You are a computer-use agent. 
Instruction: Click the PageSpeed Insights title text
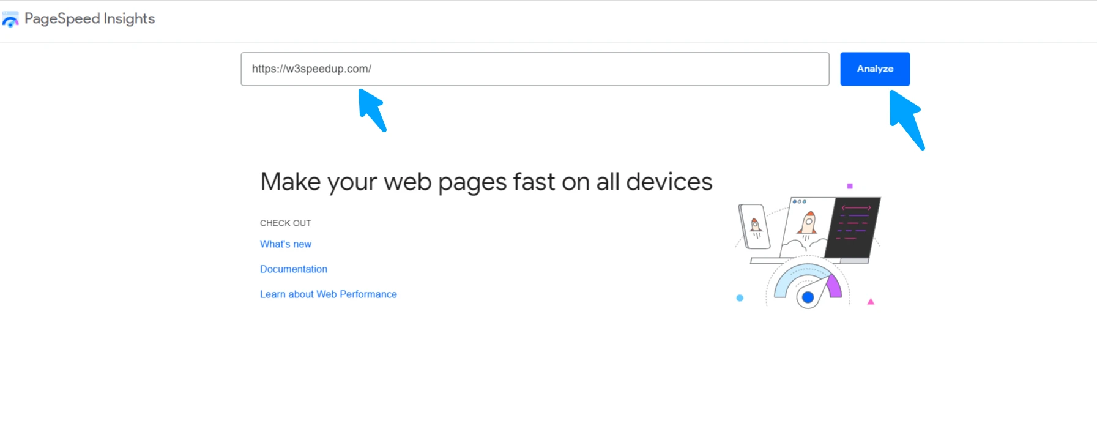pyautogui.click(x=89, y=19)
